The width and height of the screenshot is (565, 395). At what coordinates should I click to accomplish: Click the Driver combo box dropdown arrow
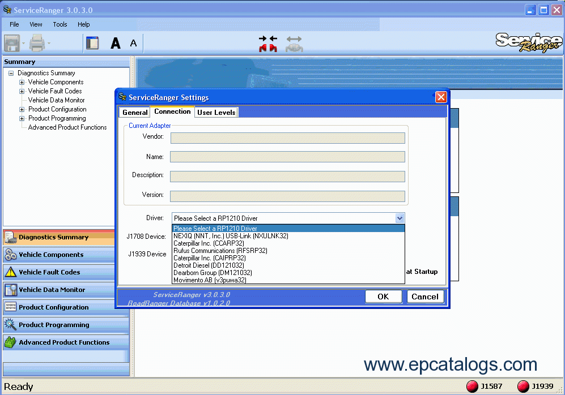click(400, 218)
